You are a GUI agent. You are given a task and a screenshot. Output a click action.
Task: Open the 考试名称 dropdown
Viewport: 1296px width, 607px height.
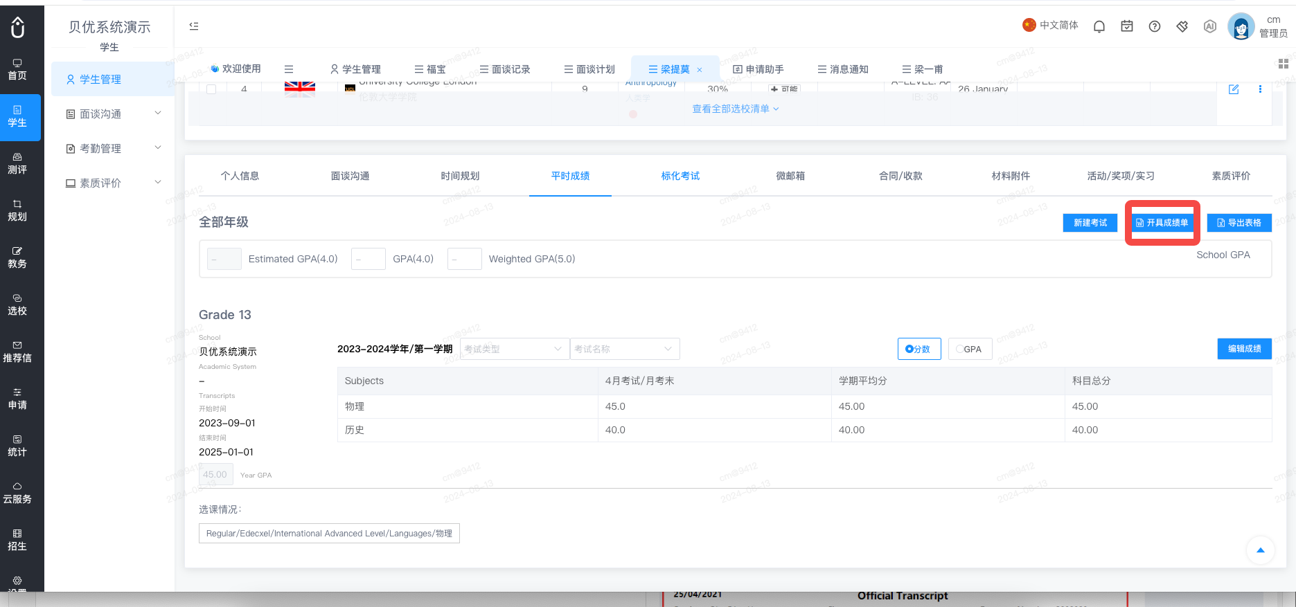coord(625,349)
